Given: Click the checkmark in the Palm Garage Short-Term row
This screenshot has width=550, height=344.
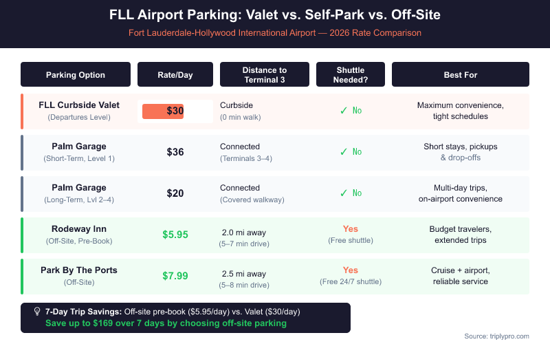Looking at the screenshot, I should 343,152.
